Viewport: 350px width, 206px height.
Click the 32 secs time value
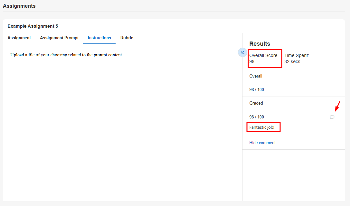(x=292, y=61)
